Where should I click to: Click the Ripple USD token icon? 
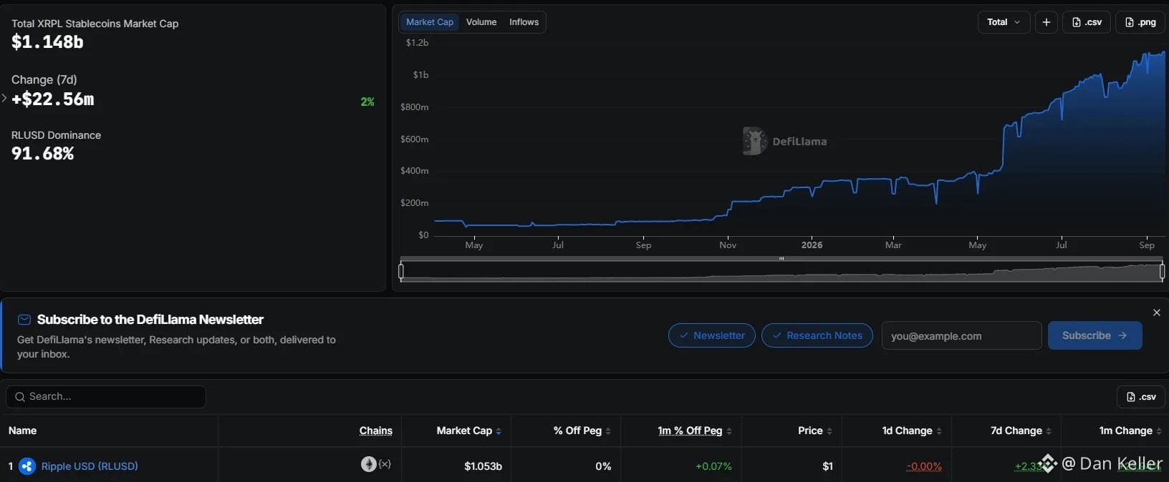[27, 466]
